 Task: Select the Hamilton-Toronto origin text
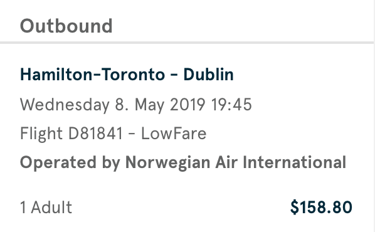click(x=92, y=75)
